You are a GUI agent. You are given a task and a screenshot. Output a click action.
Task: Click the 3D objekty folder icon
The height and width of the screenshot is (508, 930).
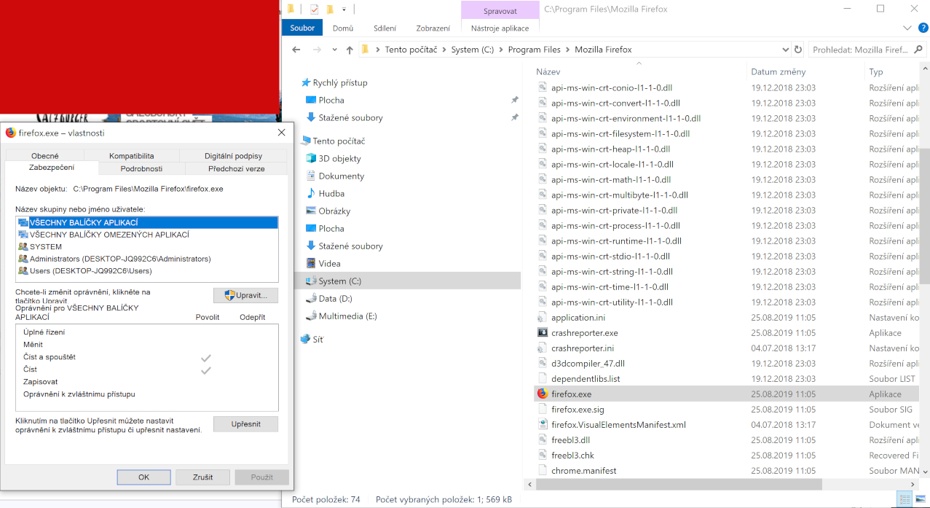click(311, 158)
